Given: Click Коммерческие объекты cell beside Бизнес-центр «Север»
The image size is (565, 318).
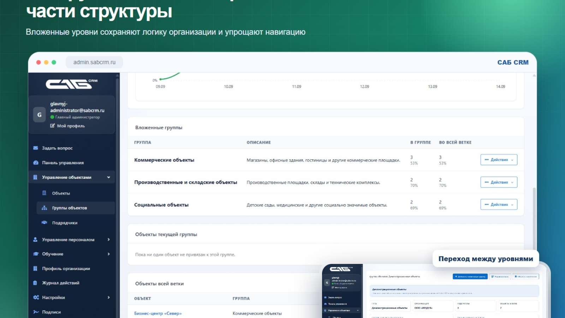Looking at the screenshot, I should [x=257, y=313].
